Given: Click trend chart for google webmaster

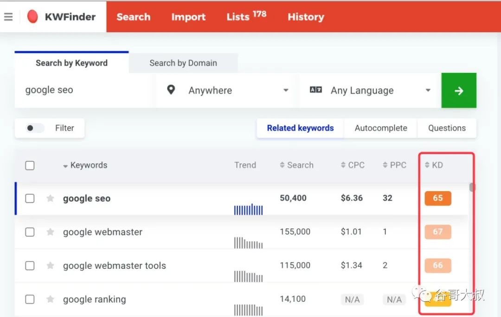Looking at the screenshot, I should point(248,243).
